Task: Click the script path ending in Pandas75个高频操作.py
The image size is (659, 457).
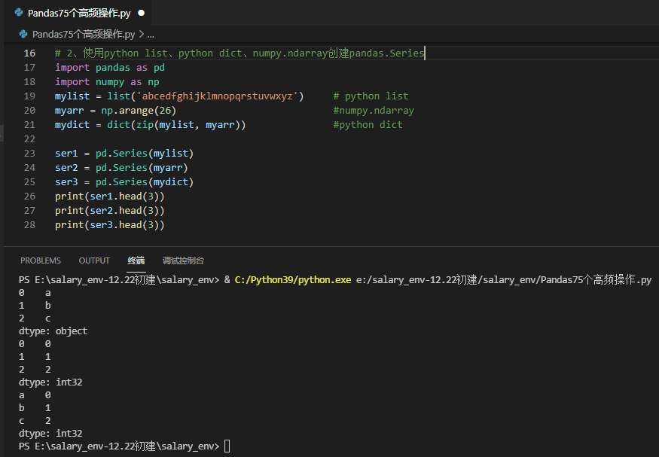Action: point(504,280)
